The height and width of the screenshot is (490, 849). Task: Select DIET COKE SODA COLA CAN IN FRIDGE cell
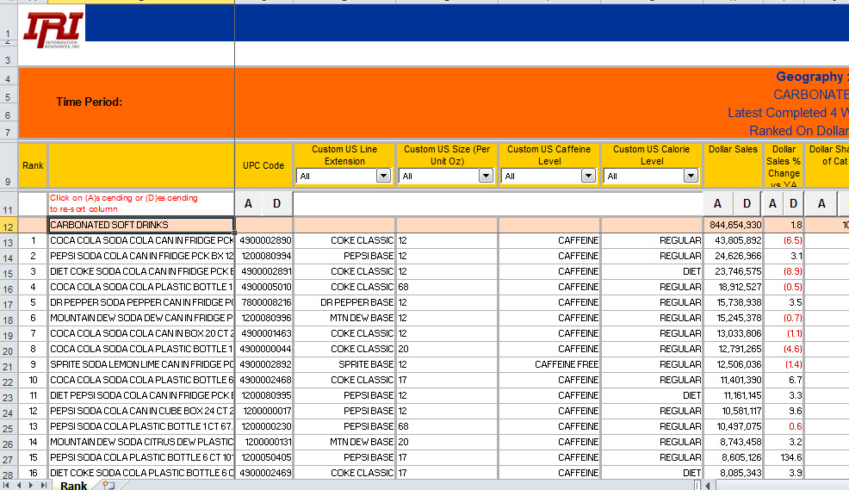point(140,271)
